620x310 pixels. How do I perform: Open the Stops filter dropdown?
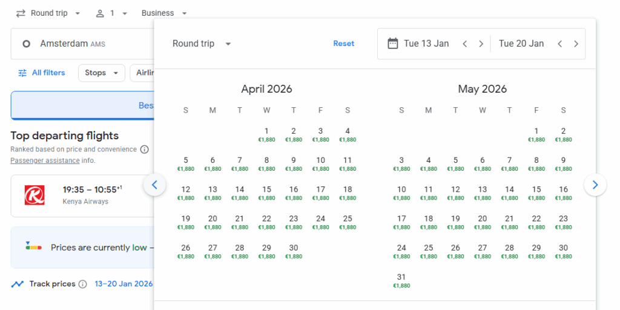(x=101, y=73)
